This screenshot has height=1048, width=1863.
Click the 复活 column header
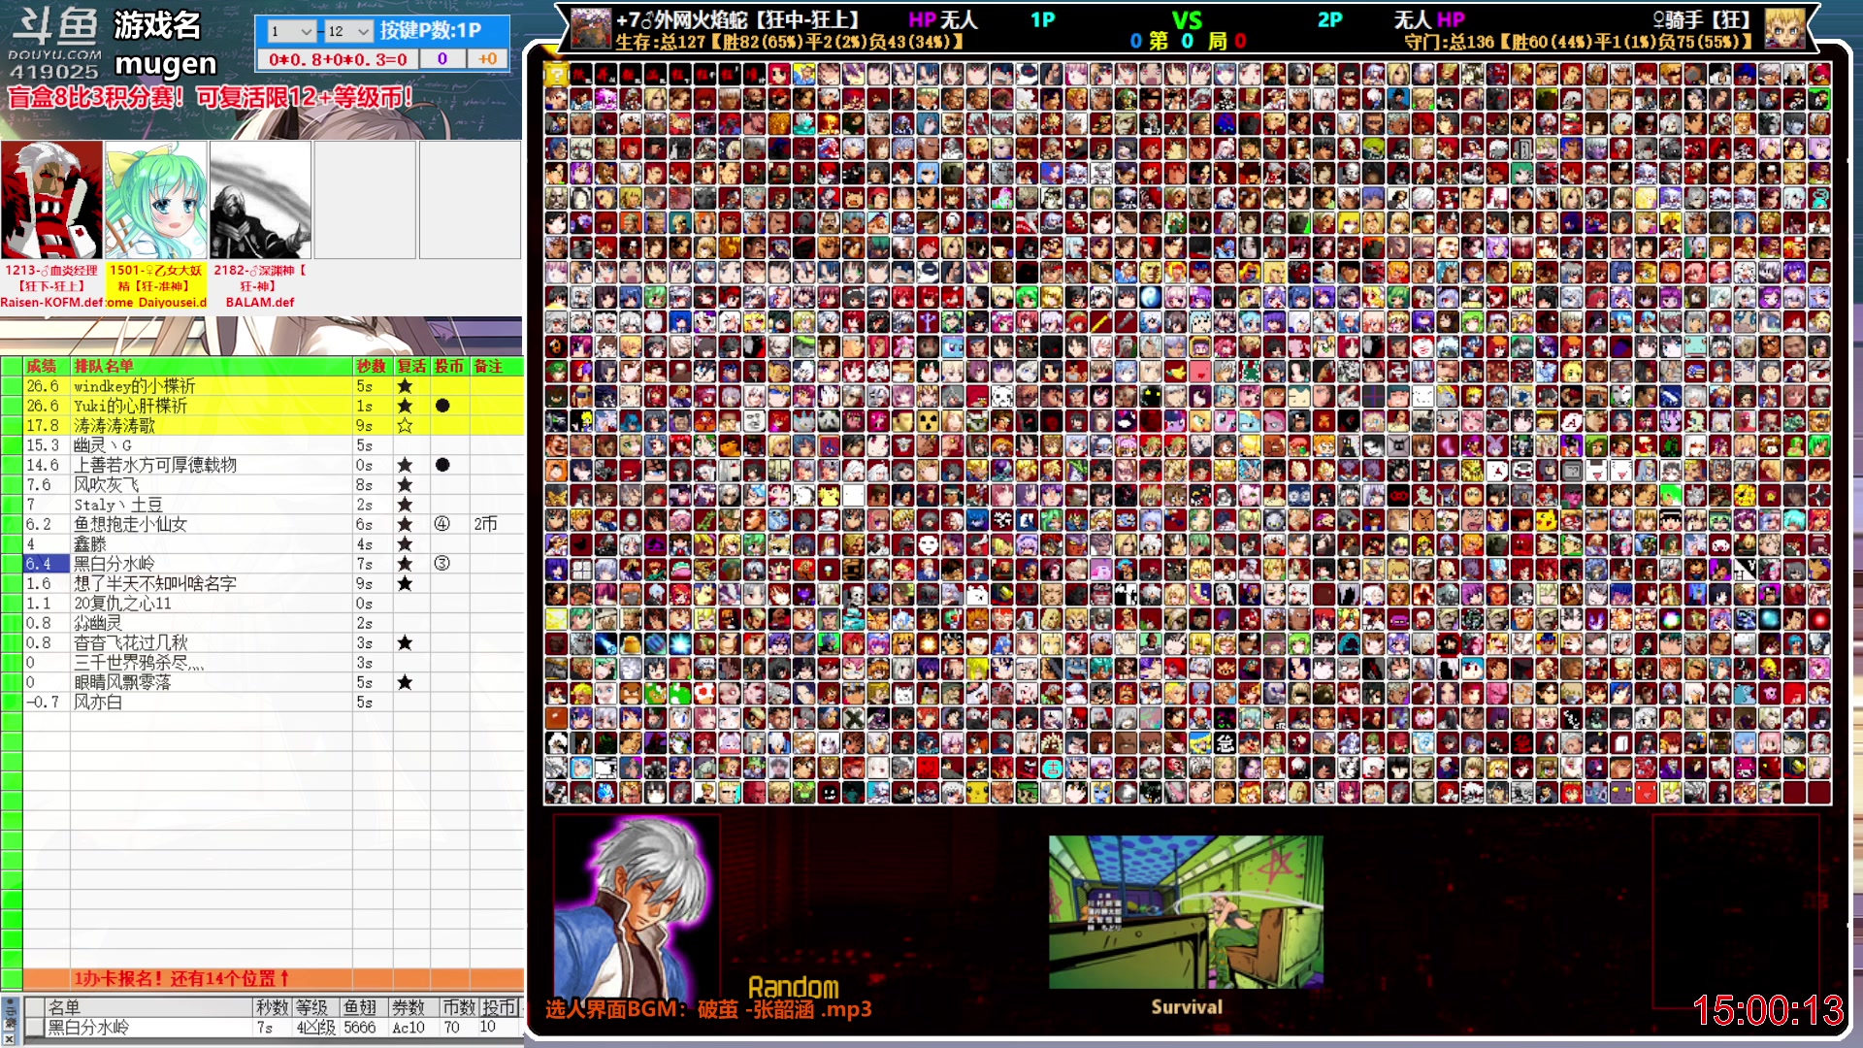pyautogui.click(x=411, y=366)
